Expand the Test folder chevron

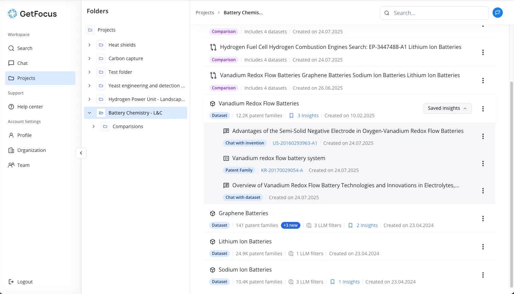point(89,72)
